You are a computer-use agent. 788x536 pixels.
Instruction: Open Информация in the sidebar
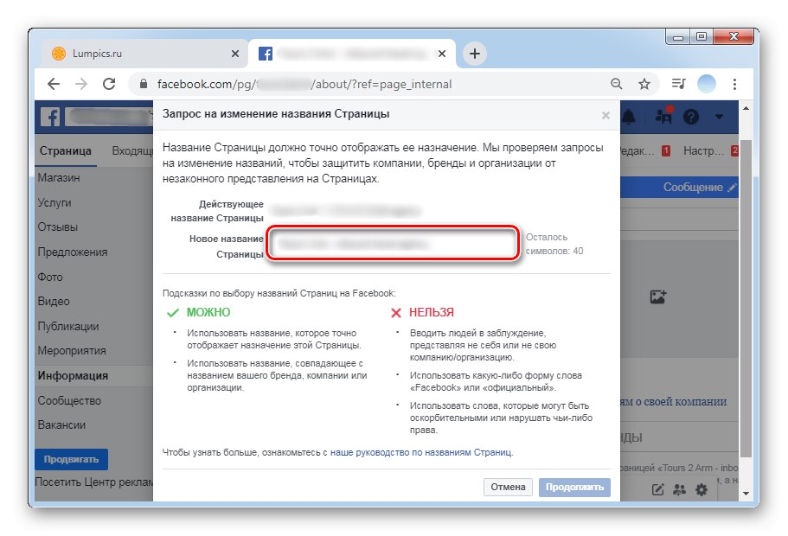[x=73, y=376]
